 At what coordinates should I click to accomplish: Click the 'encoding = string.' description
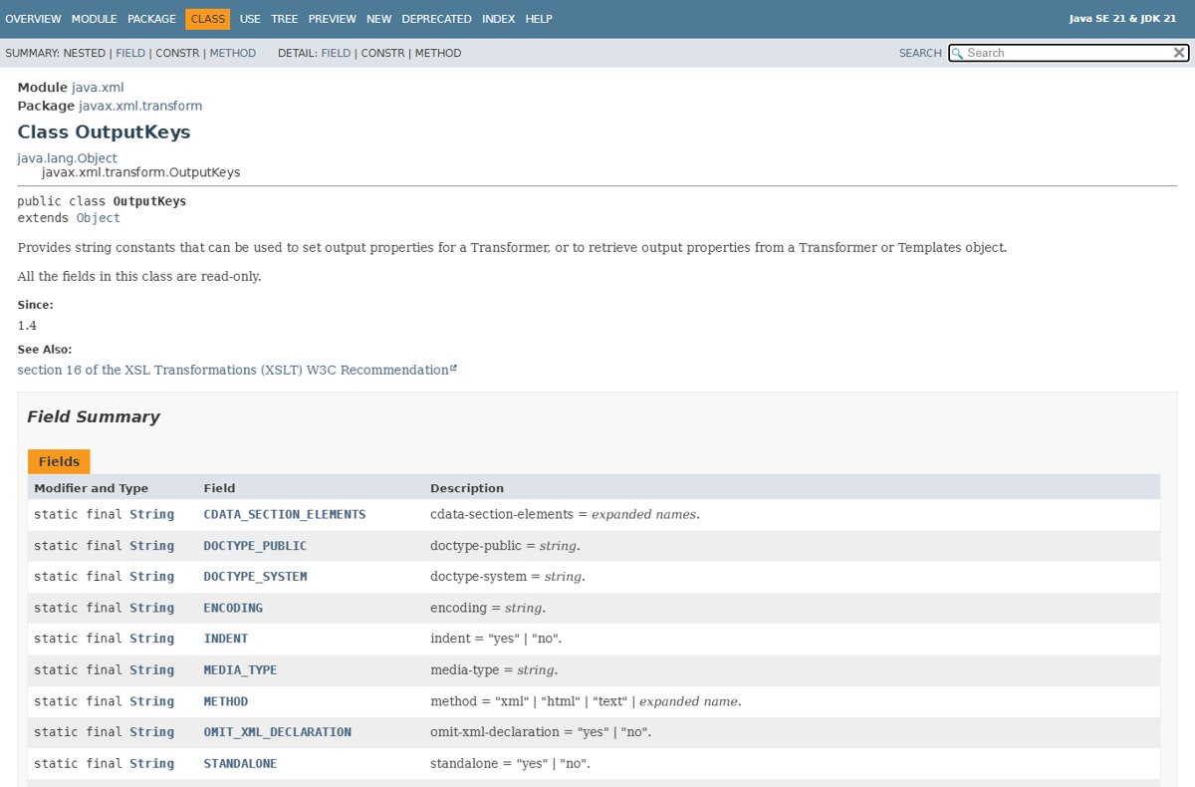488,608
